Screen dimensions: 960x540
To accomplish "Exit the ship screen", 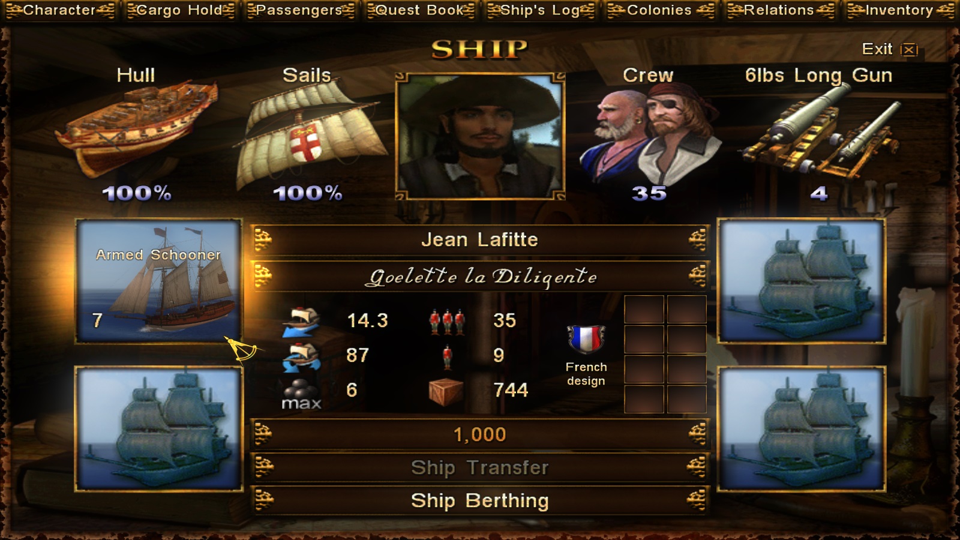I will click(x=890, y=49).
